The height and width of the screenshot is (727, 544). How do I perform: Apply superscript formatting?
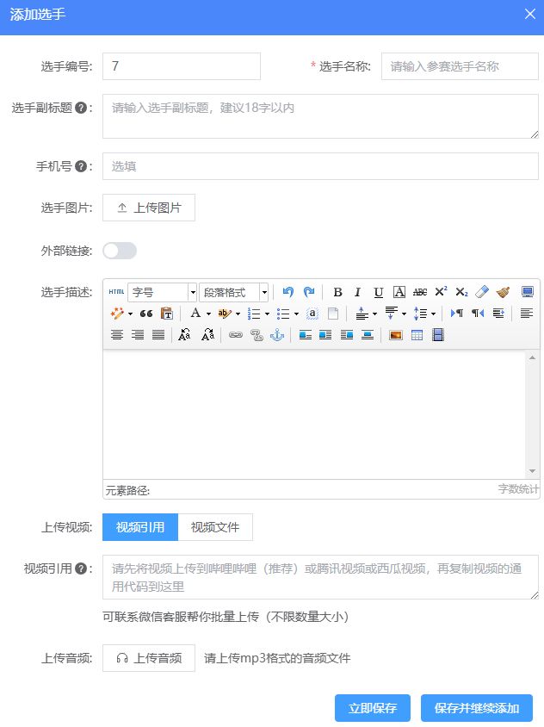pyautogui.click(x=441, y=292)
